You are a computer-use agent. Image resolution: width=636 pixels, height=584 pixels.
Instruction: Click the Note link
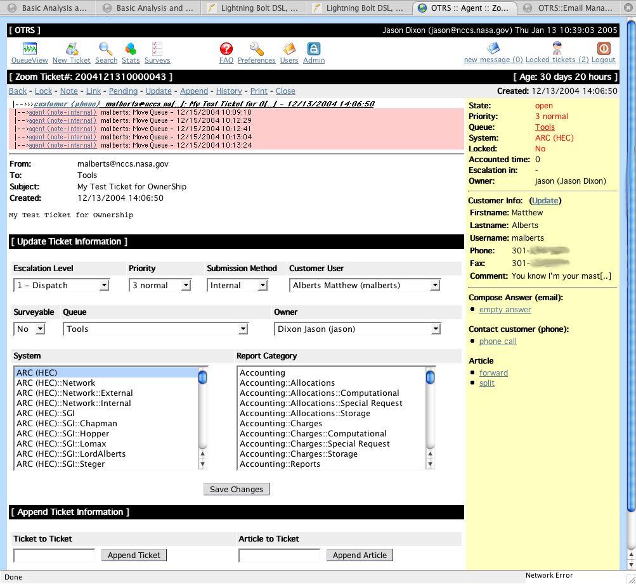[x=69, y=91]
